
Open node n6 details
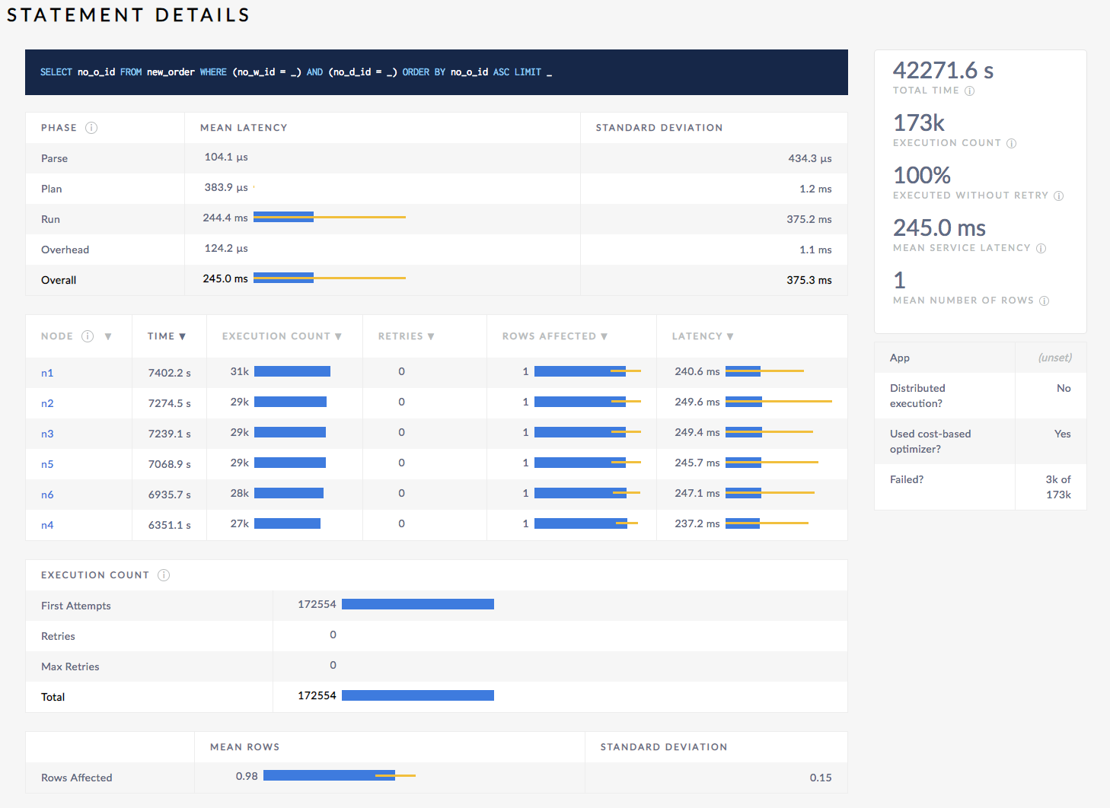pyautogui.click(x=47, y=495)
